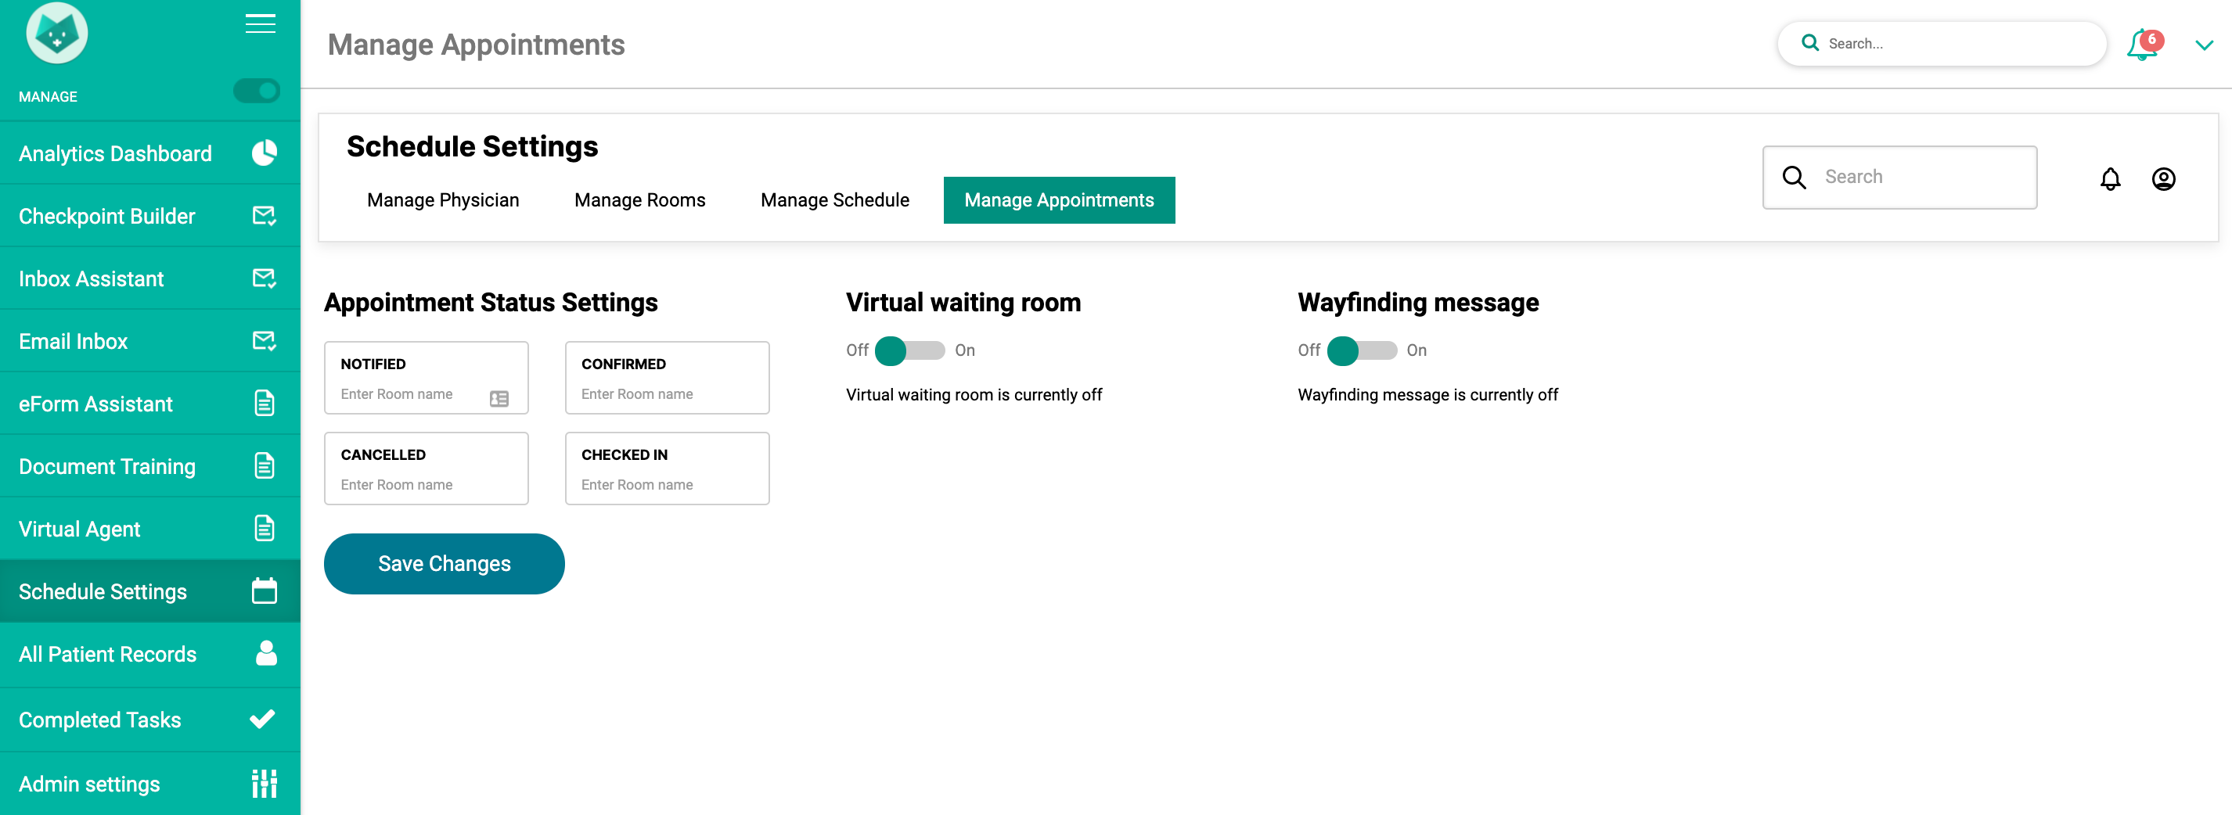
Task: Open Checkpoint Builder from sidebar
Action: pos(150,216)
